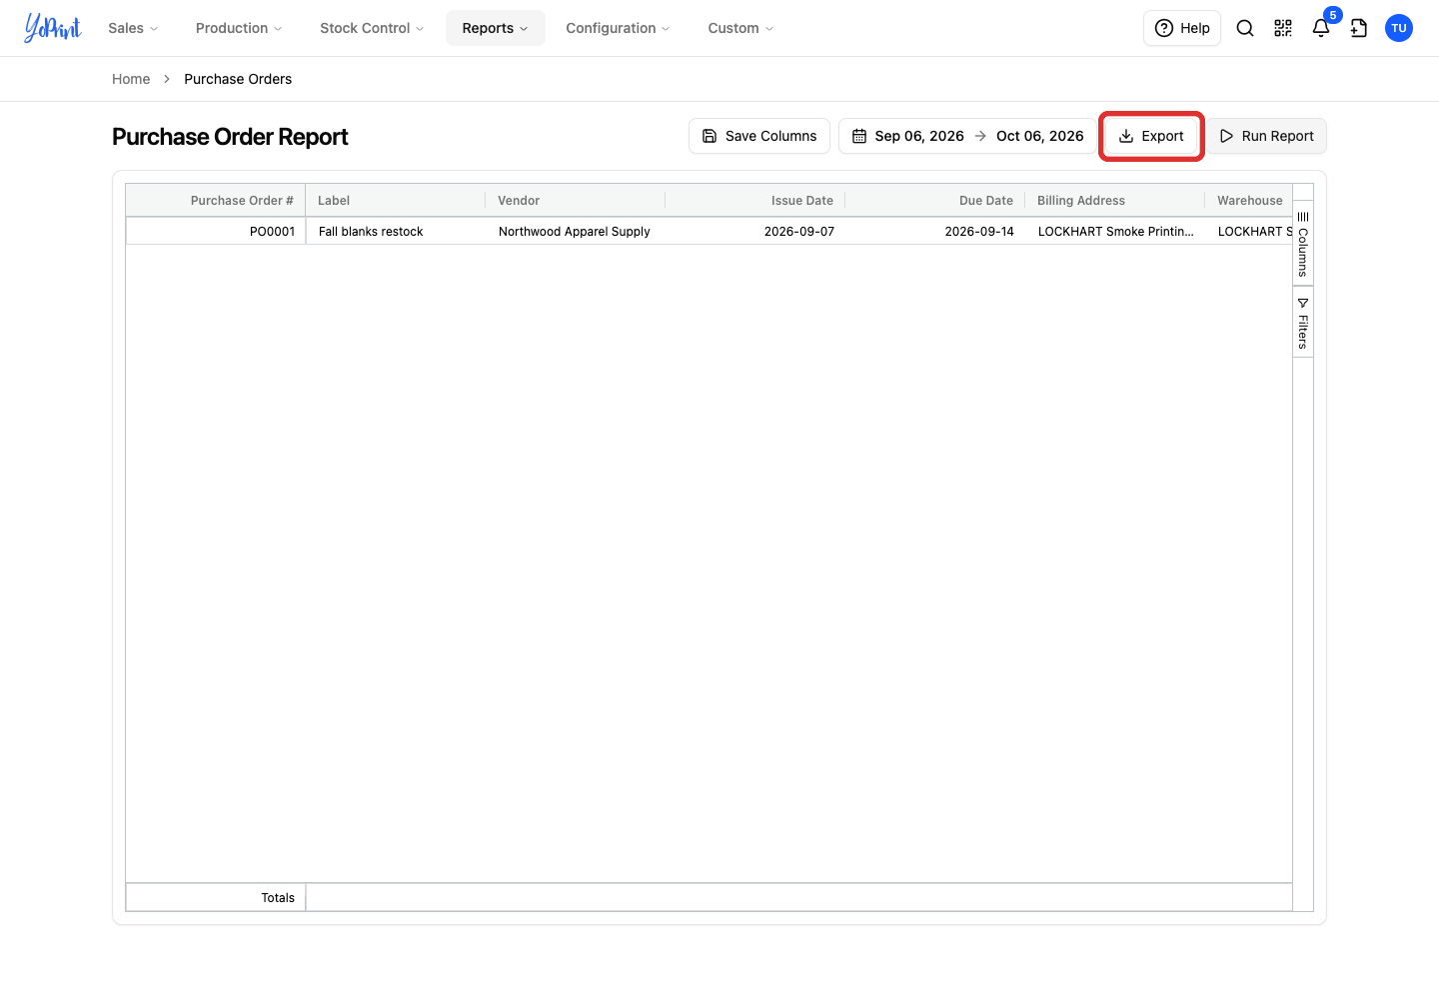Click the YoPrint logo
Image resolution: width=1439 pixels, height=999 pixels.
[x=53, y=28]
